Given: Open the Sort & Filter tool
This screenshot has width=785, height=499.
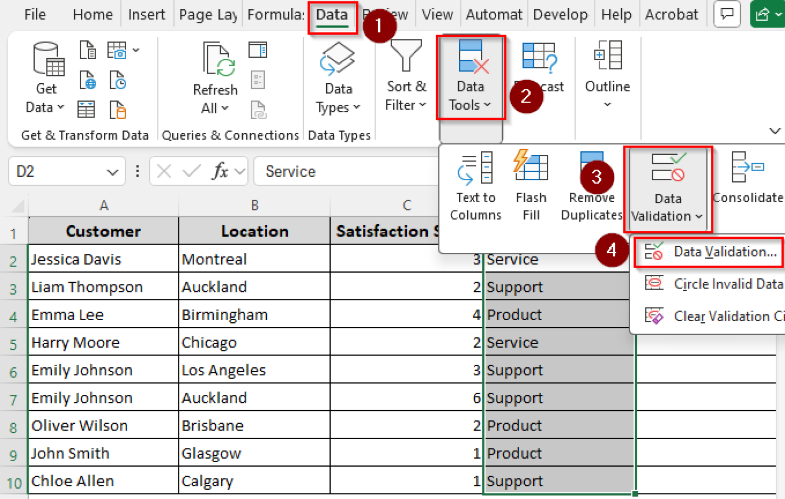Looking at the screenshot, I should pyautogui.click(x=405, y=77).
